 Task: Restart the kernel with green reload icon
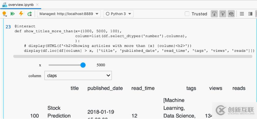click(x=30, y=14)
